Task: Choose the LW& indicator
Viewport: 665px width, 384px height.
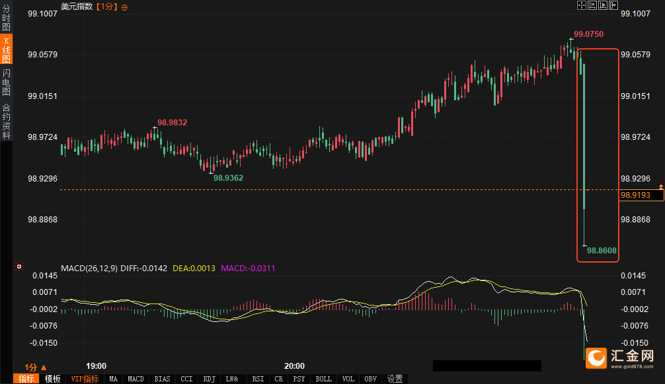Action: 232,379
